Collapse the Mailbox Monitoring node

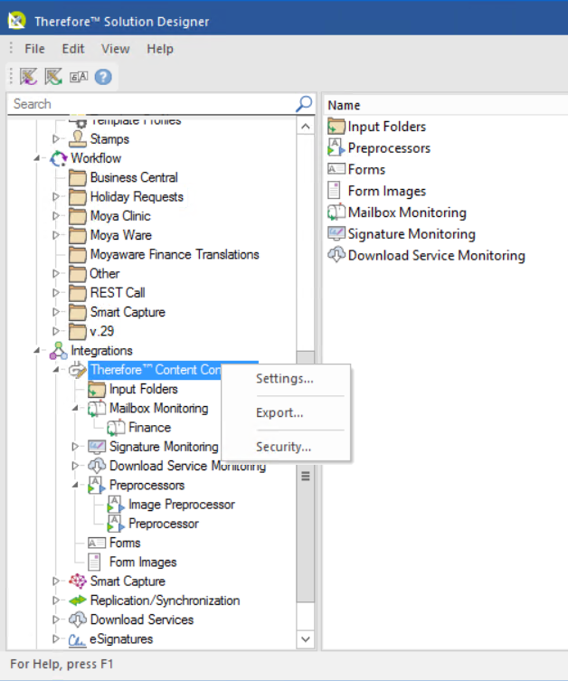[75, 408]
